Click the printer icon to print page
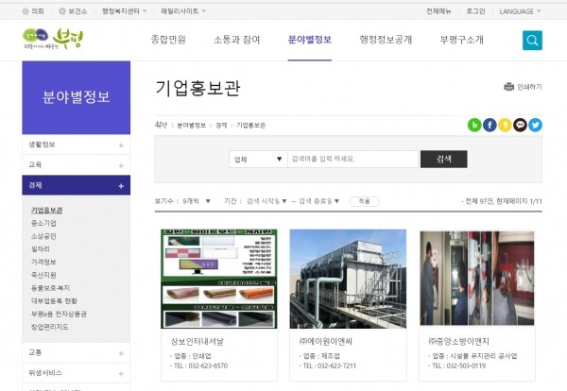The width and height of the screenshot is (567, 391). tap(508, 87)
